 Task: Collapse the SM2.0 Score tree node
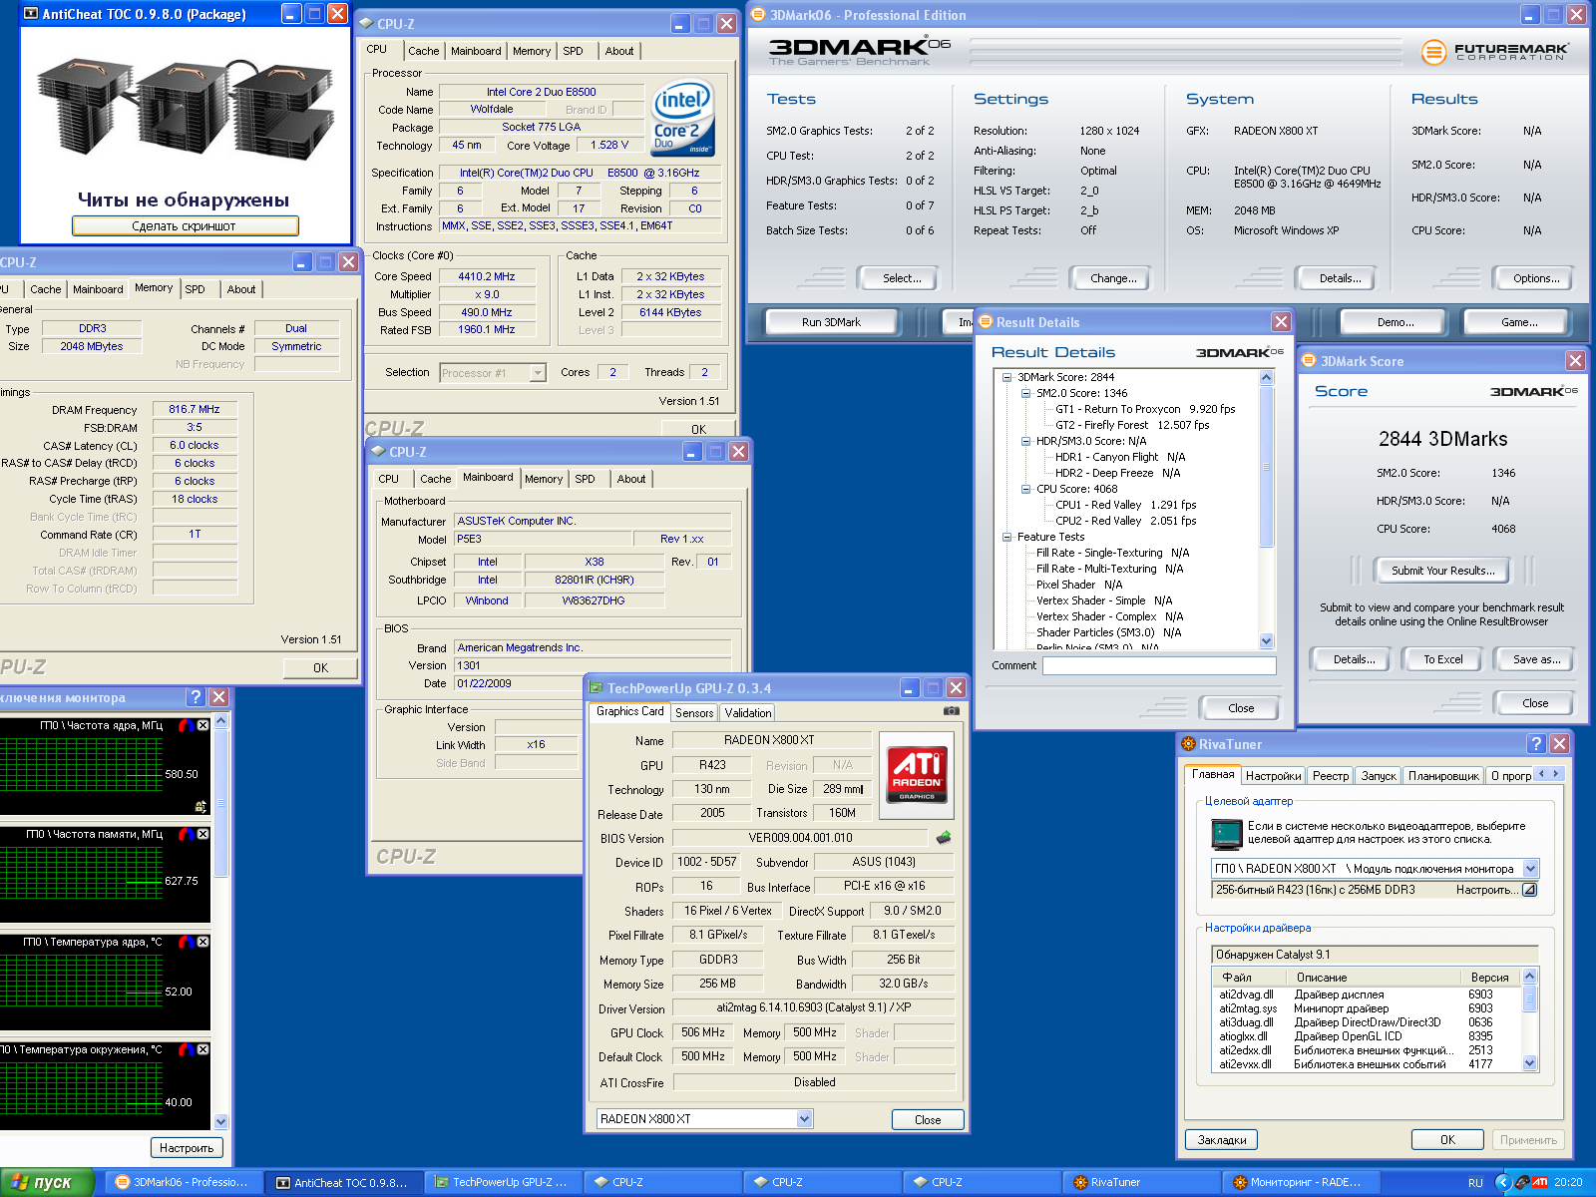(x=1025, y=393)
